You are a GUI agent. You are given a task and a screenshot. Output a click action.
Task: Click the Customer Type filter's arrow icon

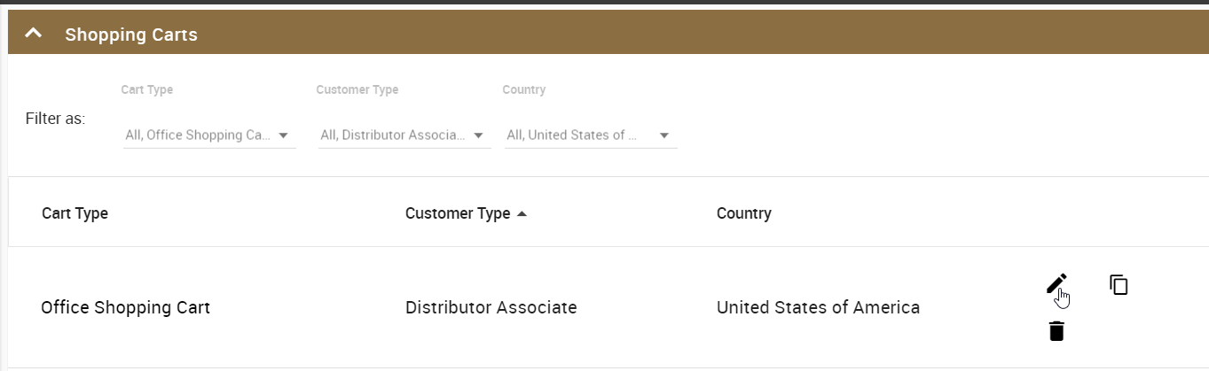pyautogui.click(x=478, y=135)
